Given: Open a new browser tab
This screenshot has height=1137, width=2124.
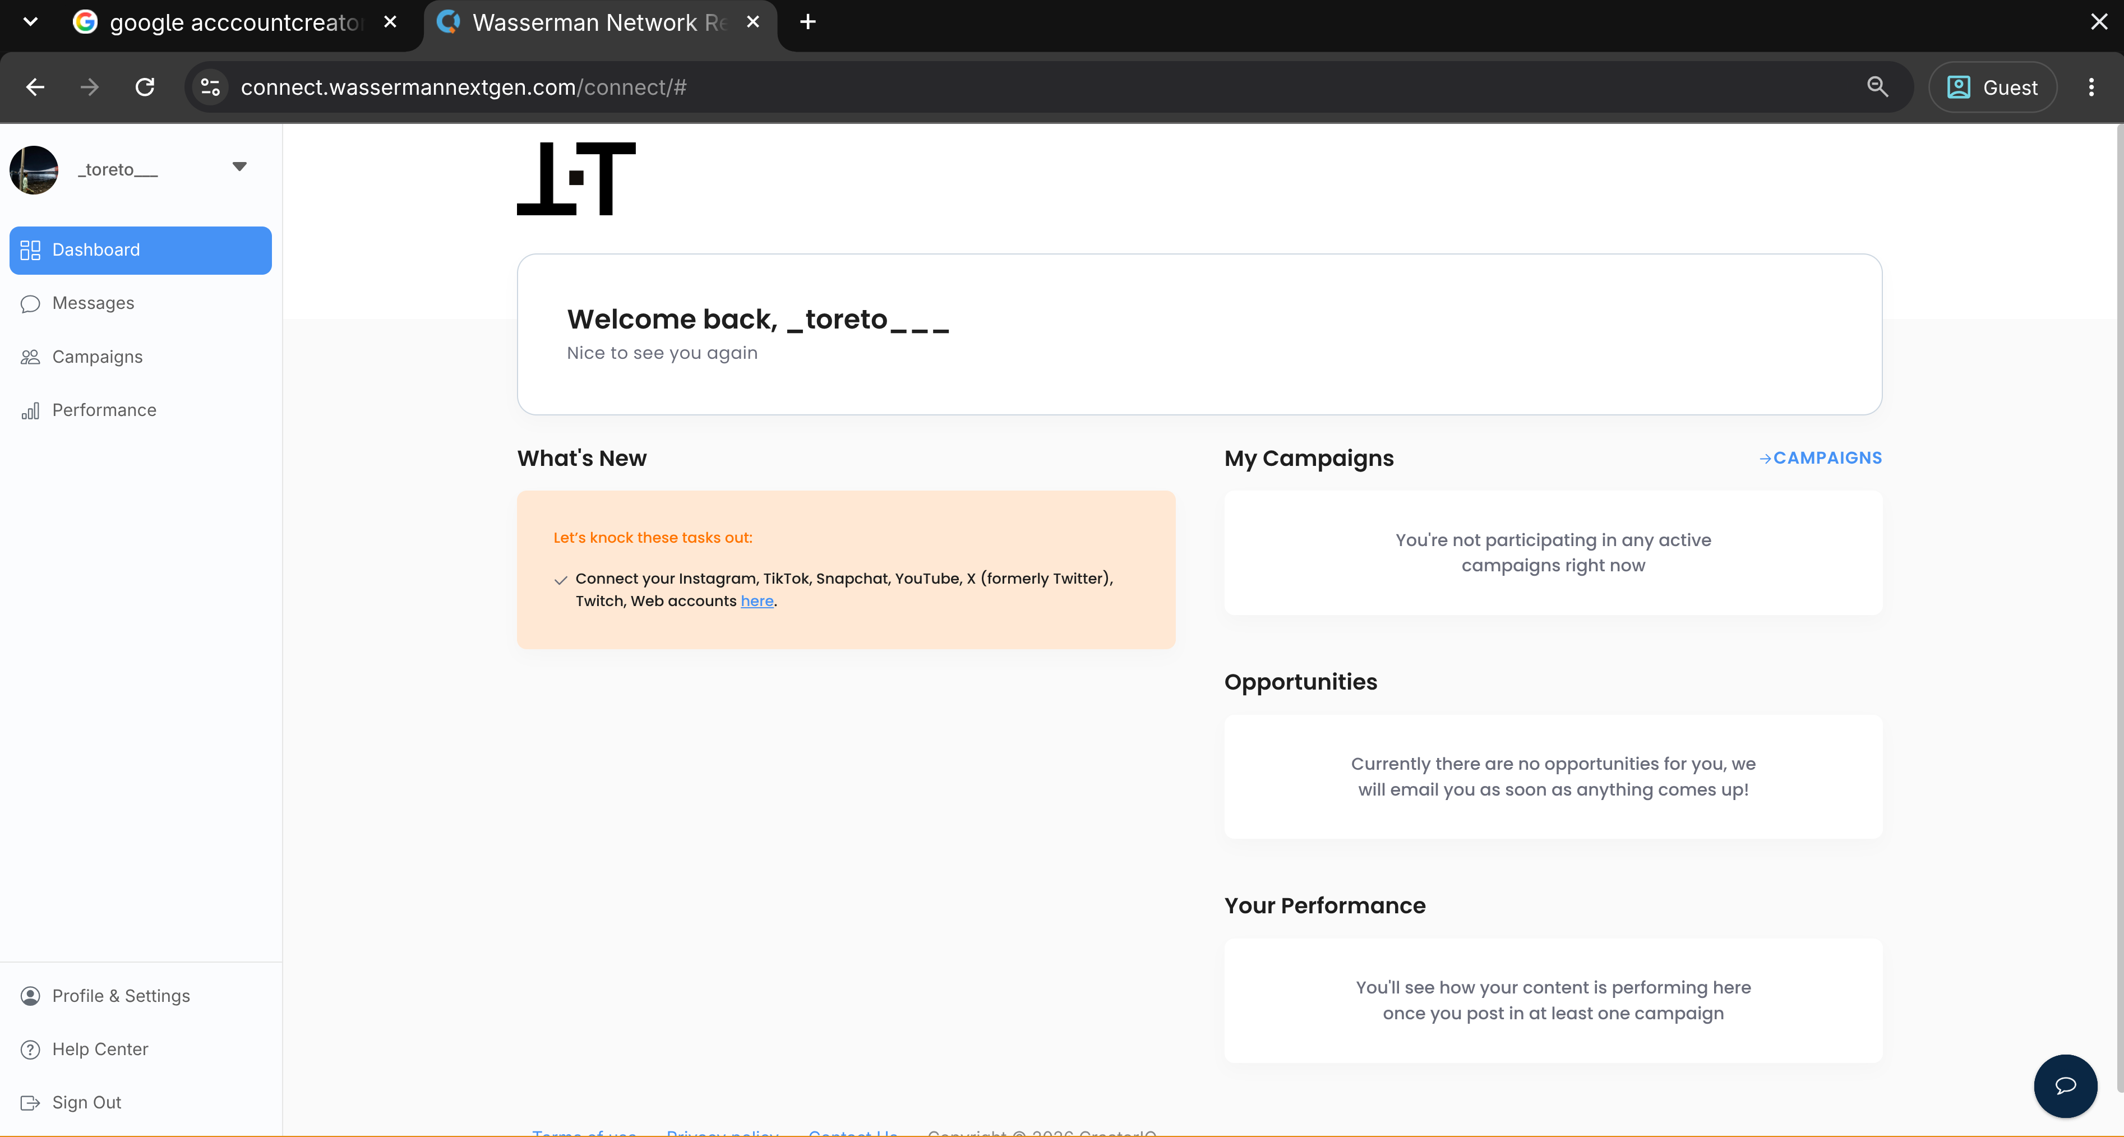Looking at the screenshot, I should click(x=808, y=22).
